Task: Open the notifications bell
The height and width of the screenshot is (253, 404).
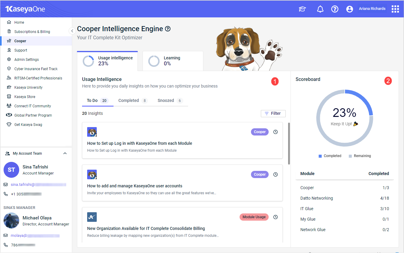Action: pos(320,9)
